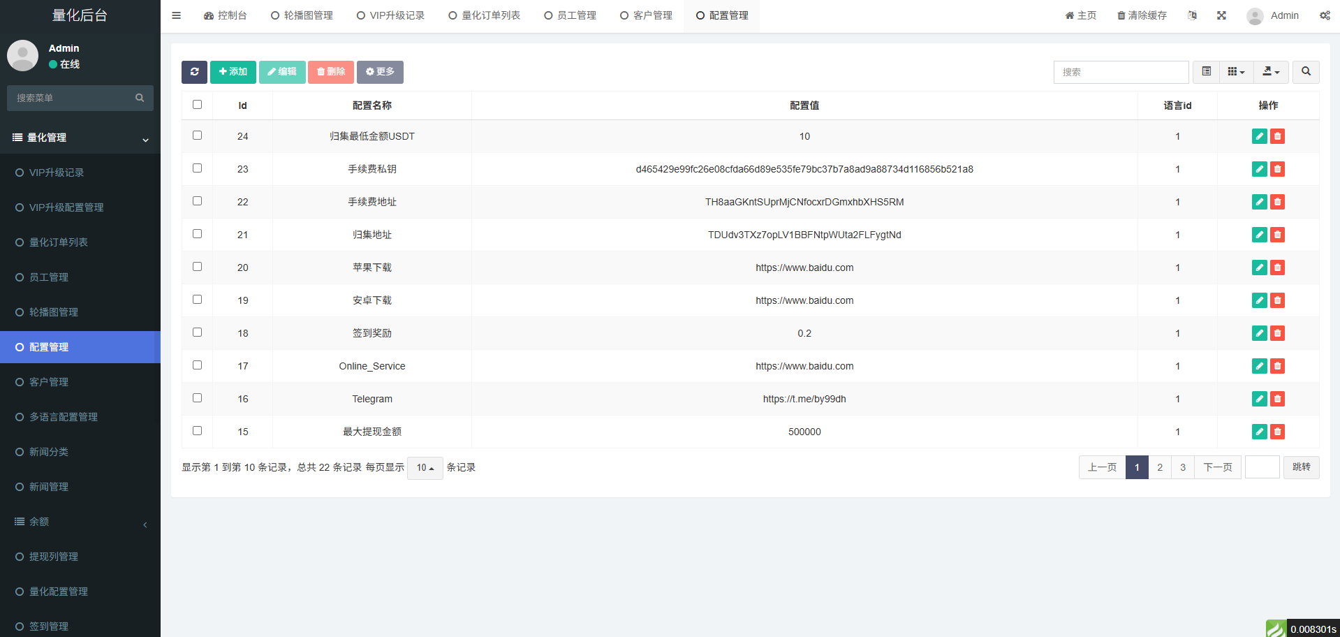Viewport: 1340px width, 637px height.
Task: Select checkbox for row 24
Action: [x=197, y=136]
